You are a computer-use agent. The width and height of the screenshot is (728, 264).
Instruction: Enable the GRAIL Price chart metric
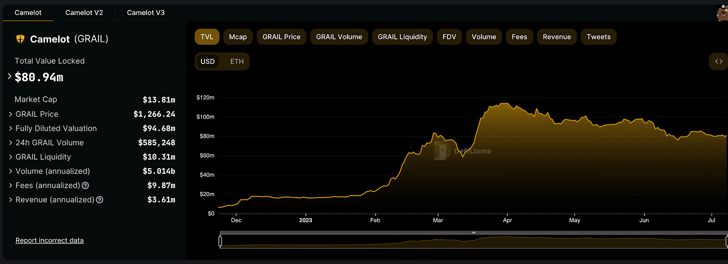281,36
